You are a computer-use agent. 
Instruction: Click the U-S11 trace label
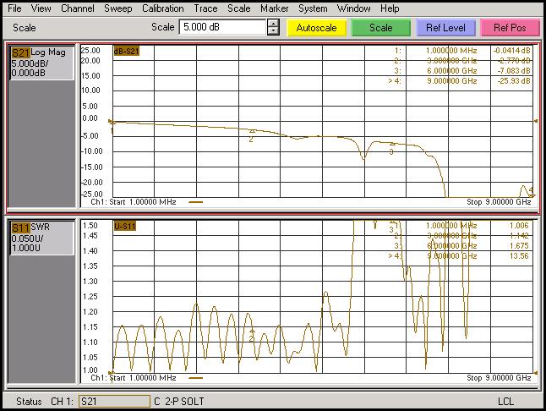[x=124, y=227]
